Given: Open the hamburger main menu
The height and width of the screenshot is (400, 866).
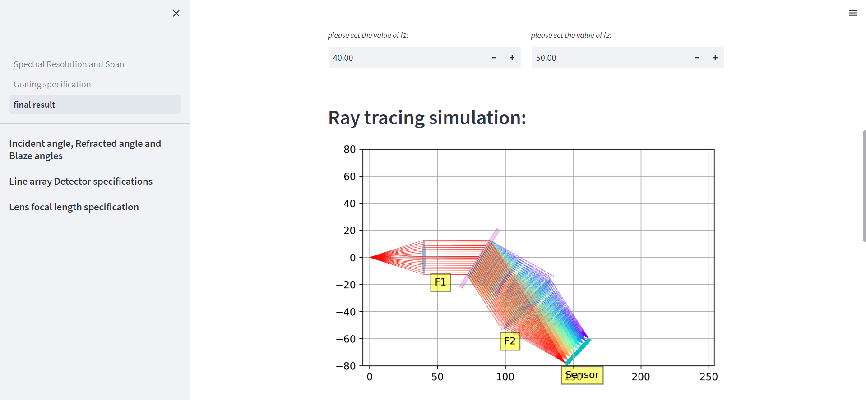Looking at the screenshot, I should click(853, 13).
